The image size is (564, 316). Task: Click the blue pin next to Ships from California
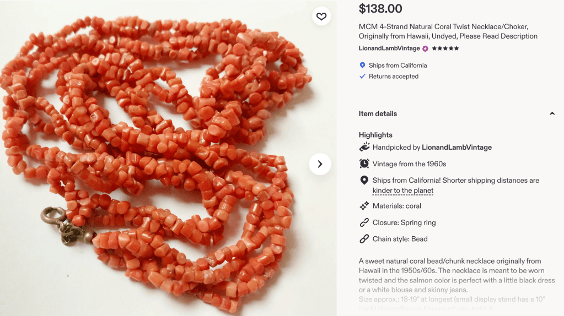[x=362, y=66]
